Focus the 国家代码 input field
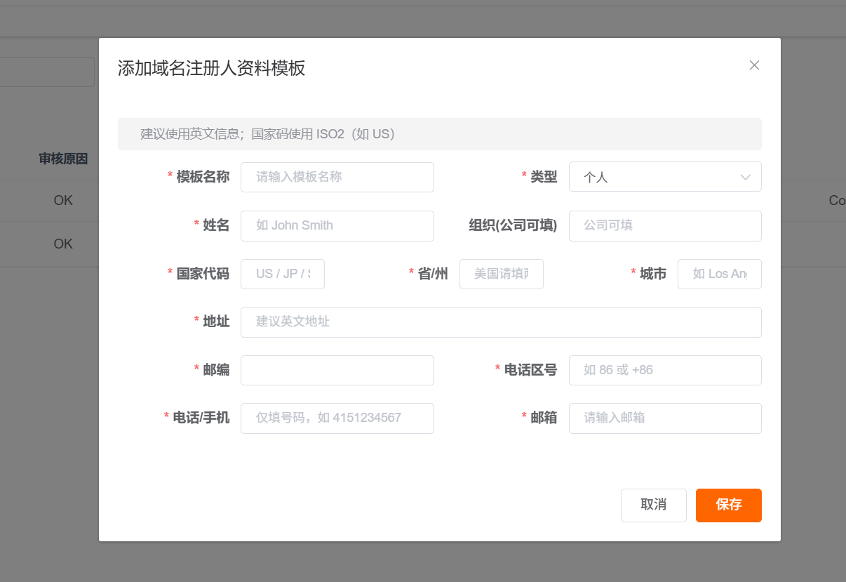 [283, 274]
